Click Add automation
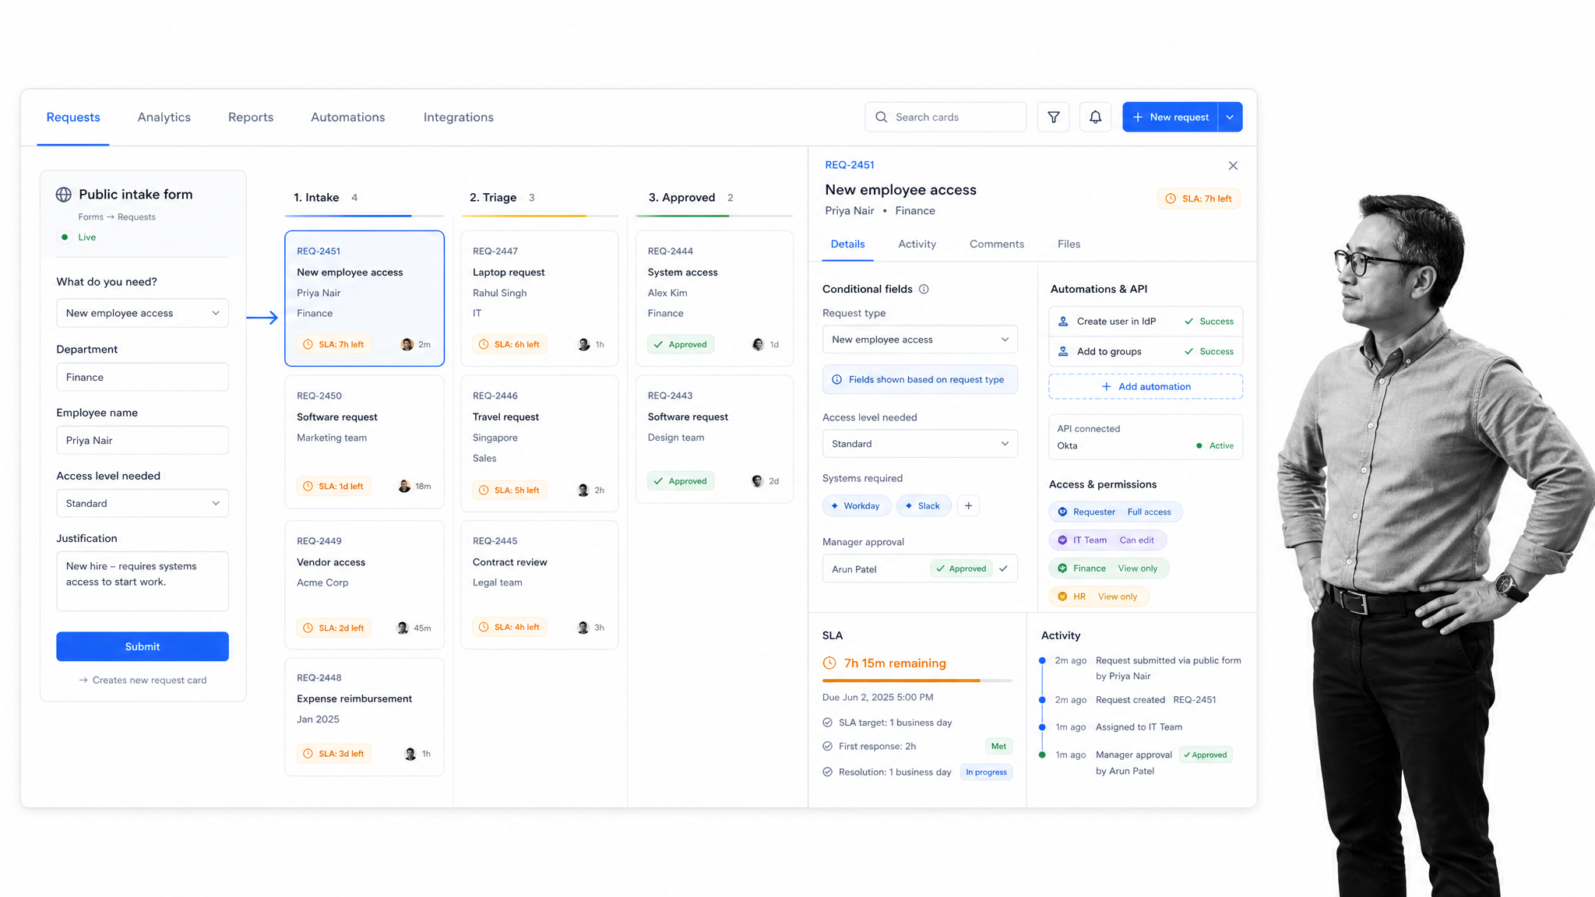 click(1145, 386)
